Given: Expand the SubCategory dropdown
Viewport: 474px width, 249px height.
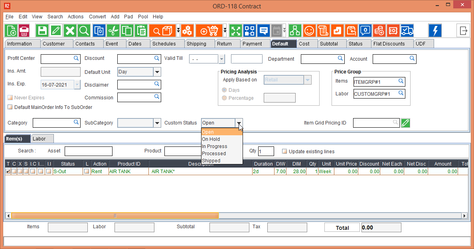Looking at the screenshot, I should point(157,123).
